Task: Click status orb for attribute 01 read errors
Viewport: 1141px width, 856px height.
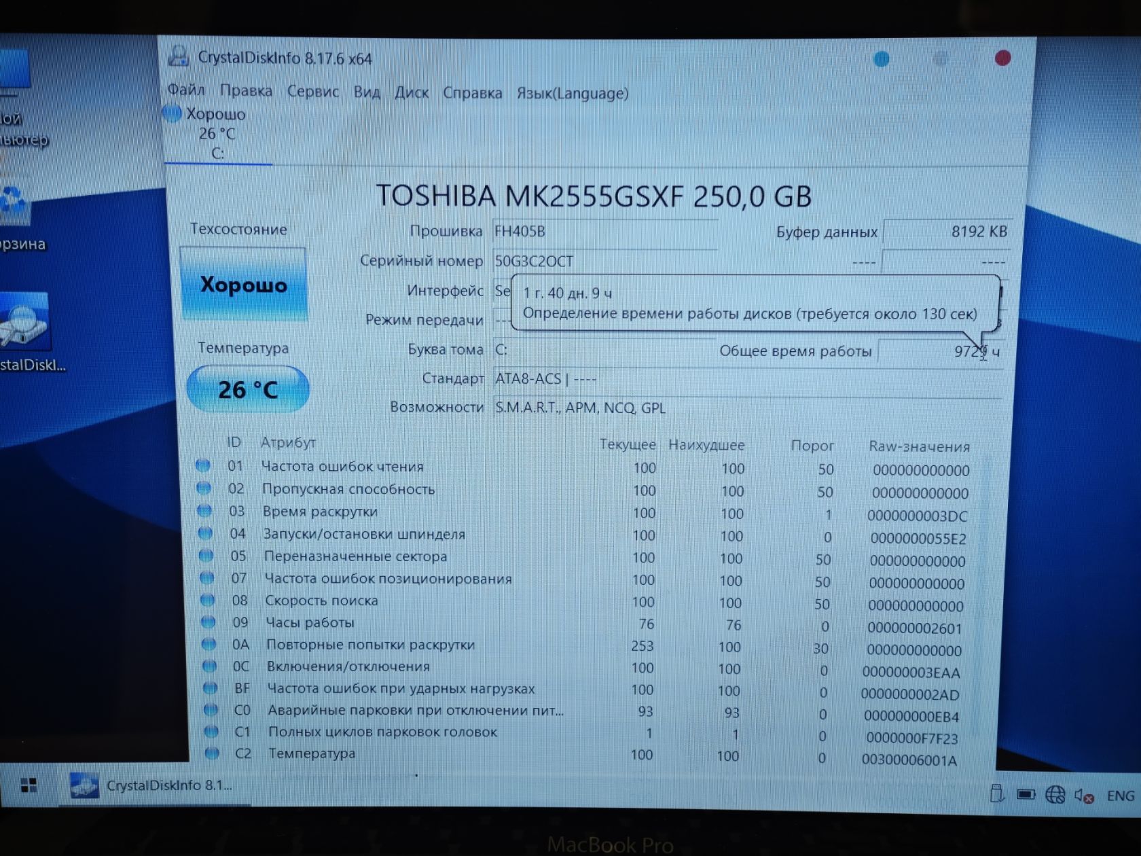Action: point(202,466)
